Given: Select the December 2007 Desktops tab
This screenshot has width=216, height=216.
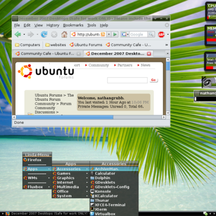Looking at the screenshot, I should coord(118,53).
